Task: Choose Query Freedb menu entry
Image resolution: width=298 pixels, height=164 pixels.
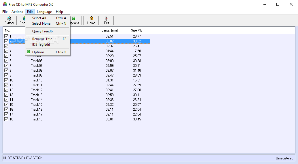Action: [x=48, y=31]
